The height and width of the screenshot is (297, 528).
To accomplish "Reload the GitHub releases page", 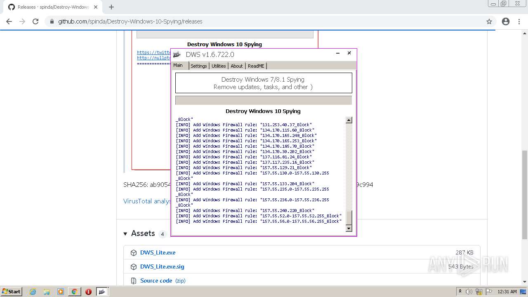I will pos(35,21).
